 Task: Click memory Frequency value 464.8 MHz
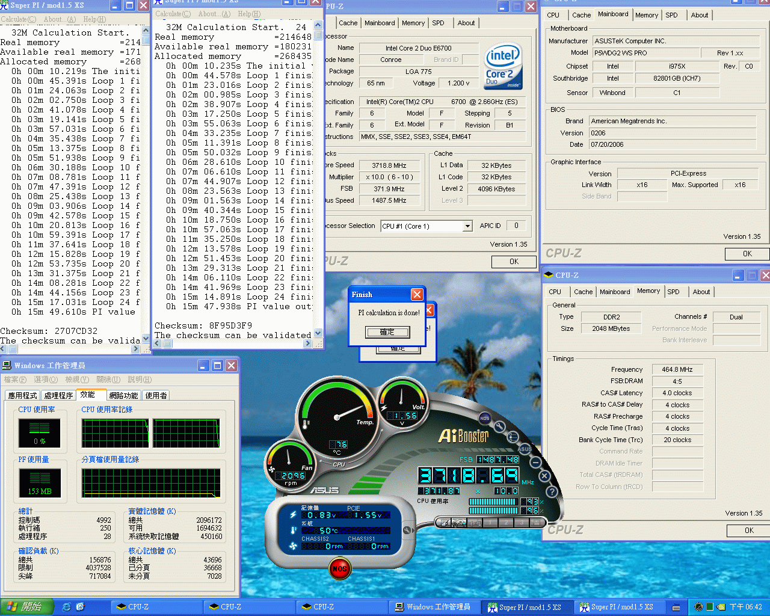click(x=677, y=370)
